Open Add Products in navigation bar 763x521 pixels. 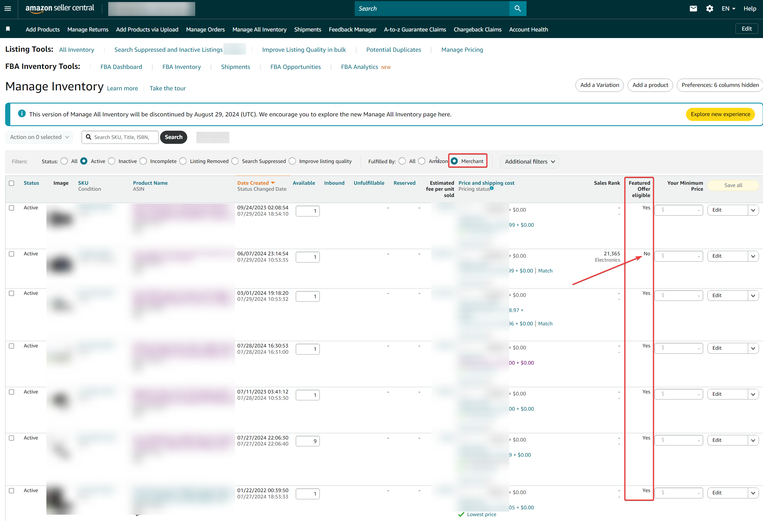[43, 29]
